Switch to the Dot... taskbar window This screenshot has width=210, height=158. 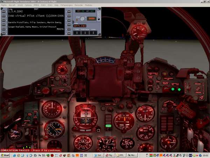tap(99, 155)
